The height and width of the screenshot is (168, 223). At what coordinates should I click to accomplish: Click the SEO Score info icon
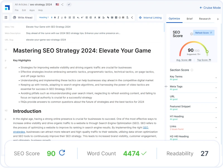(192, 34)
